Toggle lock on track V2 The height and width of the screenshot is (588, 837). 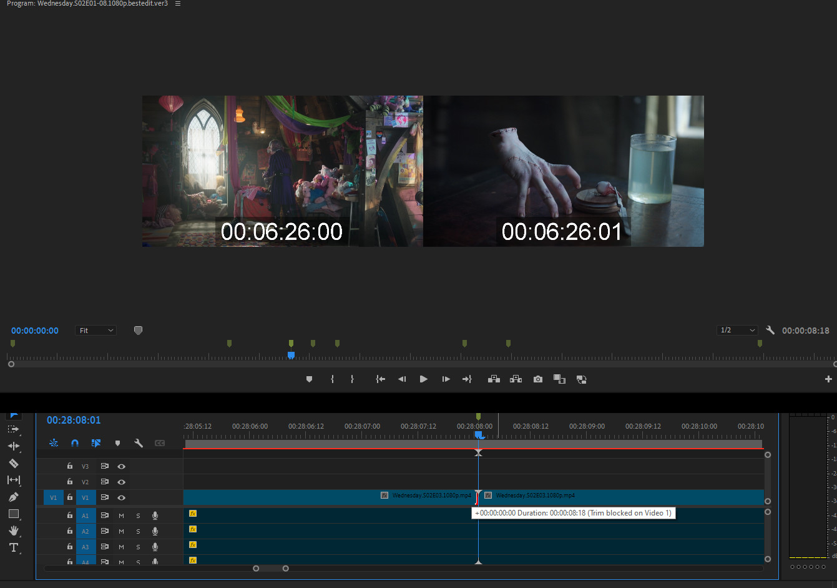[x=70, y=482]
